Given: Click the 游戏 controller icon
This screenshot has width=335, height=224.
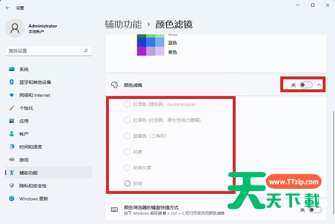Looking at the screenshot, I should [x=12, y=160].
